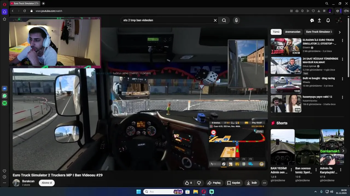Image resolution: width=350 pixels, height=196 pixels.
Task: Open options for Built vs bought video
Action: (x=342, y=78)
